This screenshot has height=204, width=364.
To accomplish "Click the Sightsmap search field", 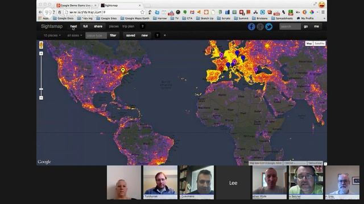I will 290,27.
